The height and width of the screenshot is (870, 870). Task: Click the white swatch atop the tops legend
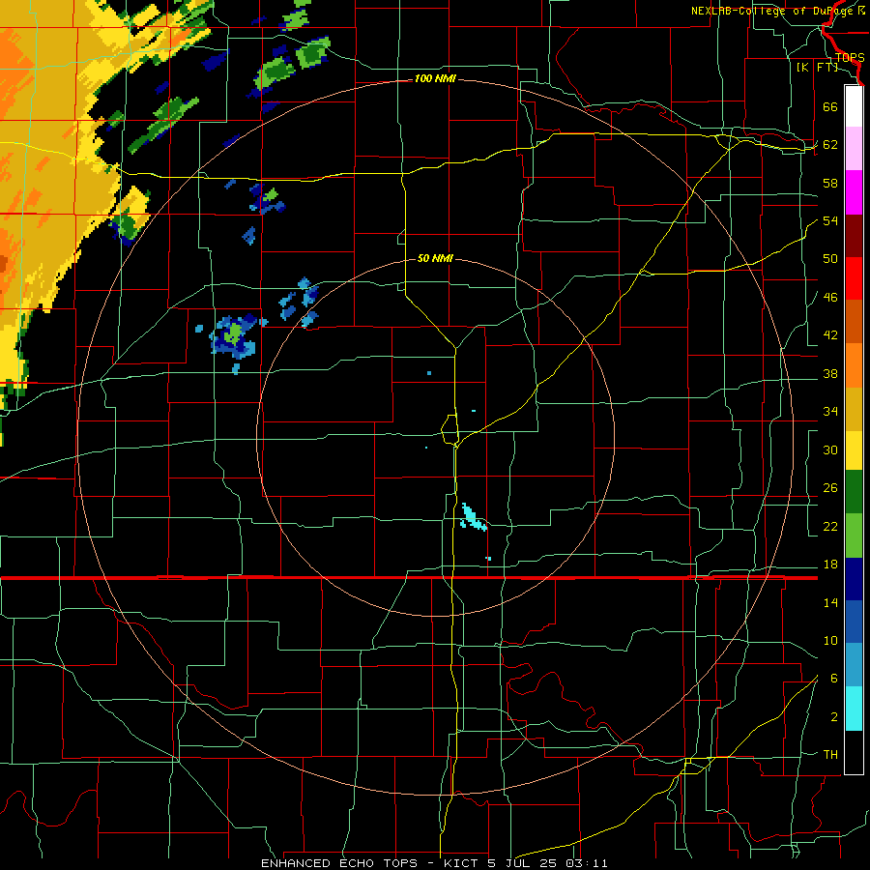click(x=854, y=106)
